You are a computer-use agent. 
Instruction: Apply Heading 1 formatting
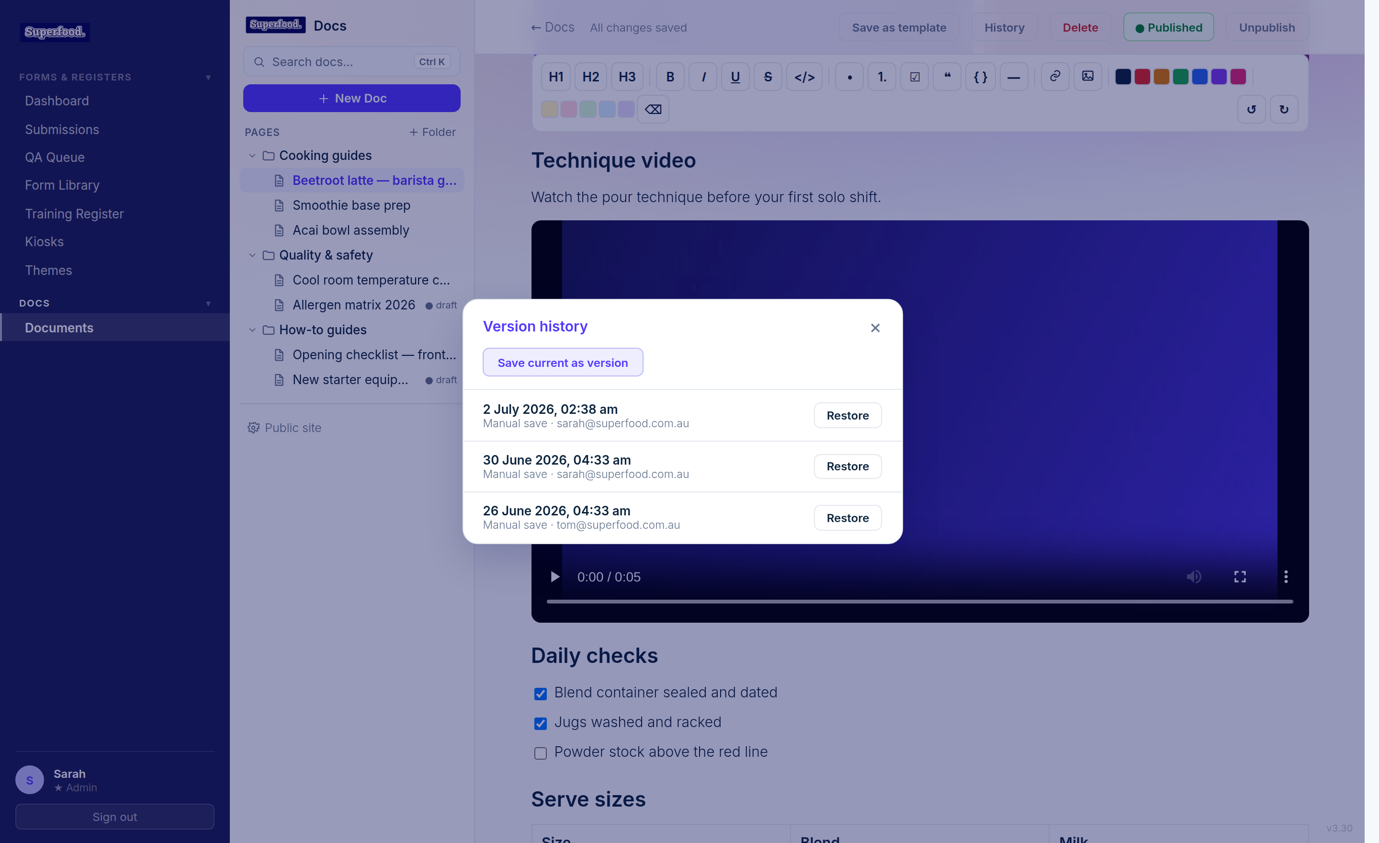(556, 77)
